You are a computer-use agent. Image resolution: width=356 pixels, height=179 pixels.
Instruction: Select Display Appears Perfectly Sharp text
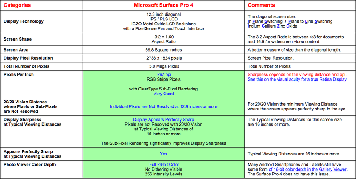click(x=163, y=119)
